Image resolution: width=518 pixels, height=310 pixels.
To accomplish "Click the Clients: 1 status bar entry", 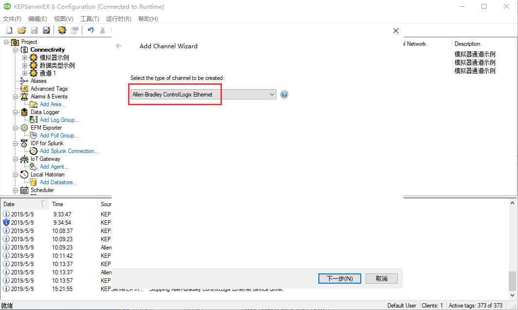I will click(432, 306).
